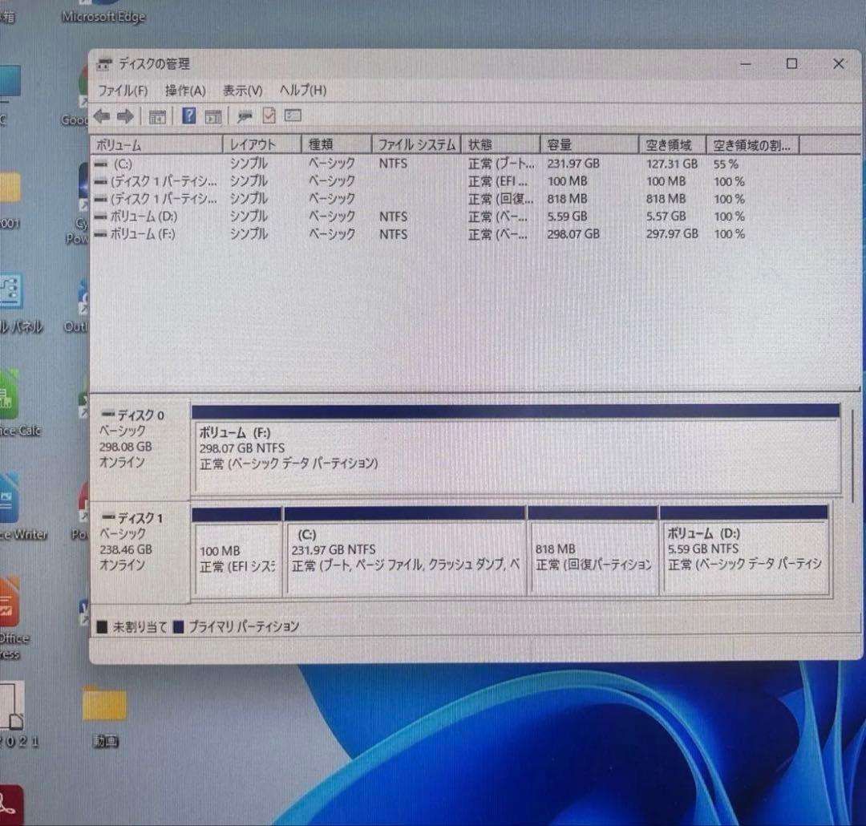Open Help via the blue question mark icon
This screenshot has height=826, width=866.
[x=188, y=116]
